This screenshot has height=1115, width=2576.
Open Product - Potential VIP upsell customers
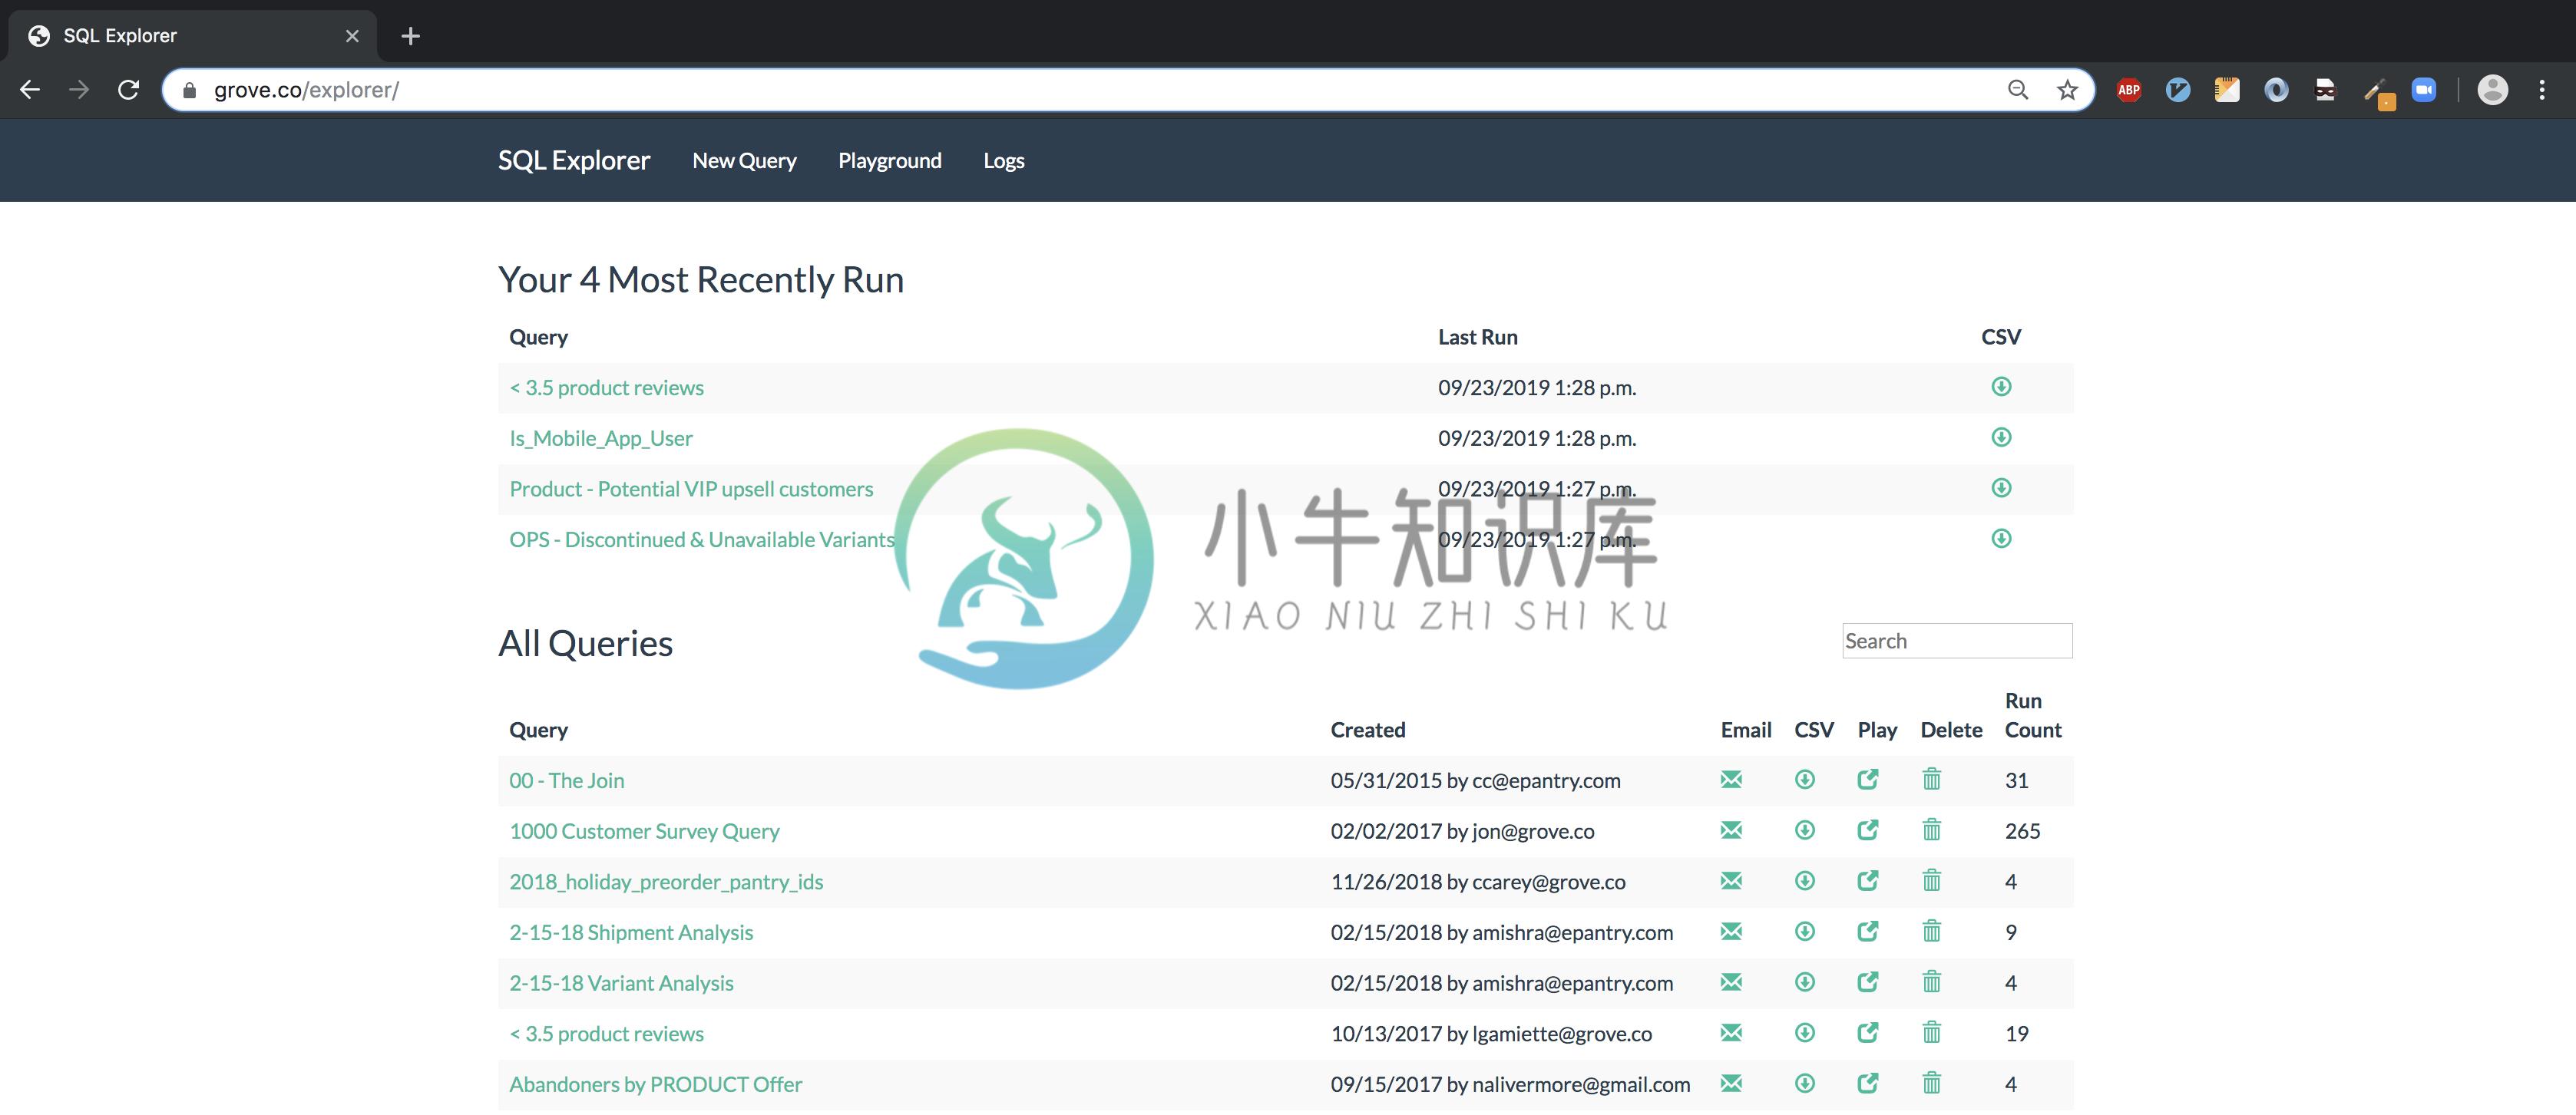click(691, 490)
